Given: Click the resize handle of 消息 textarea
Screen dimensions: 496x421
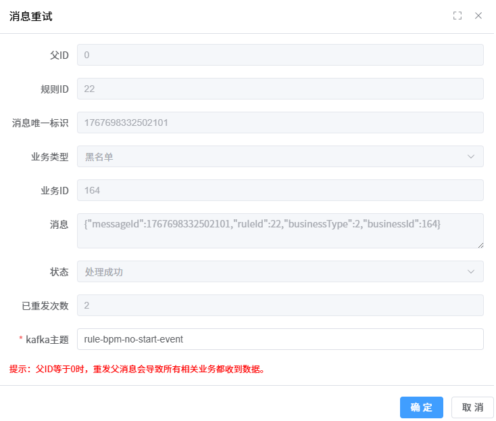Looking at the screenshot, I should [x=480, y=245].
